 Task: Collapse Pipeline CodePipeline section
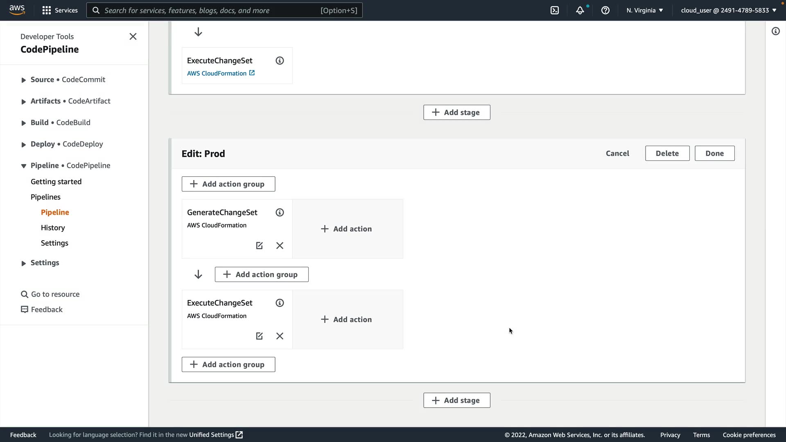click(23, 166)
